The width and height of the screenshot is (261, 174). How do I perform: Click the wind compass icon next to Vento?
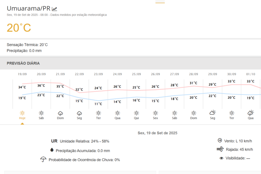click(220, 141)
